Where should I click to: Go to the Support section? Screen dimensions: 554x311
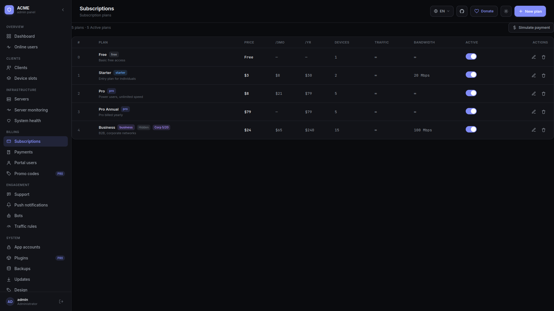click(35, 194)
